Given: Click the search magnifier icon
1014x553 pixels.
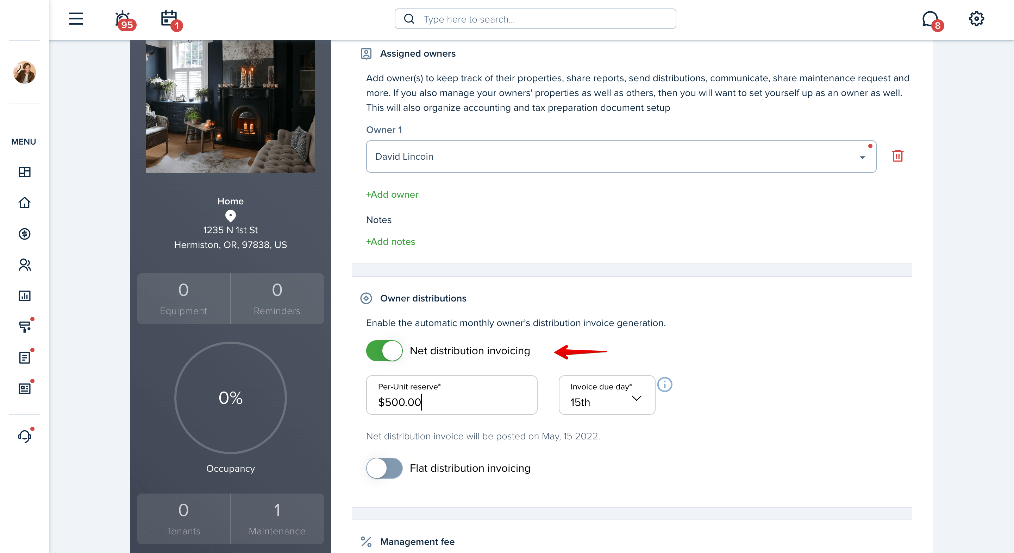Looking at the screenshot, I should click(x=409, y=19).
